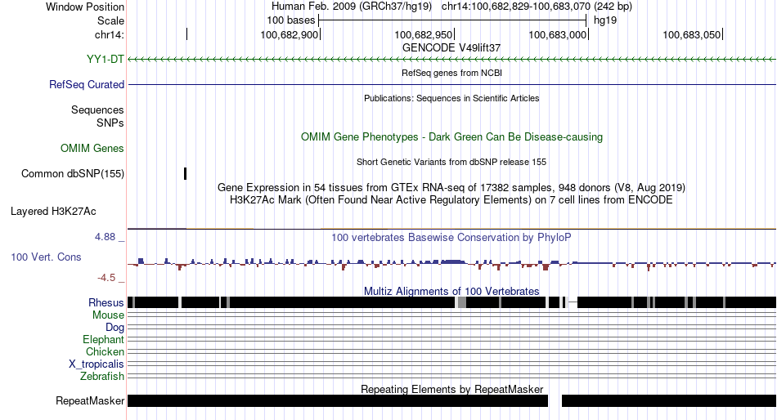
Task: Open the RefSeq Curated track label
Action: [x=86, y=84]
